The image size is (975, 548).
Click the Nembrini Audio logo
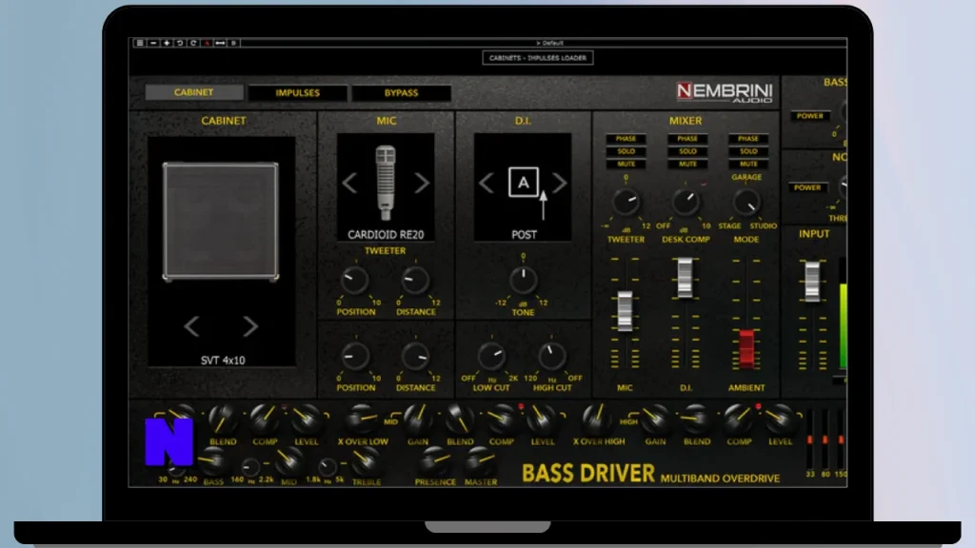[725, 92]
